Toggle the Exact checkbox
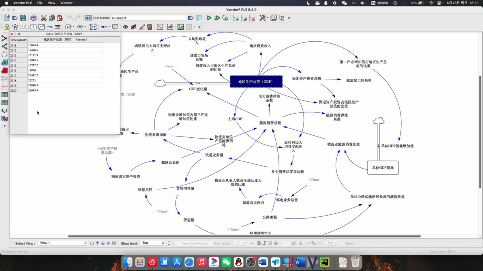This screenshot has height=271, width=483. [343, 243]
